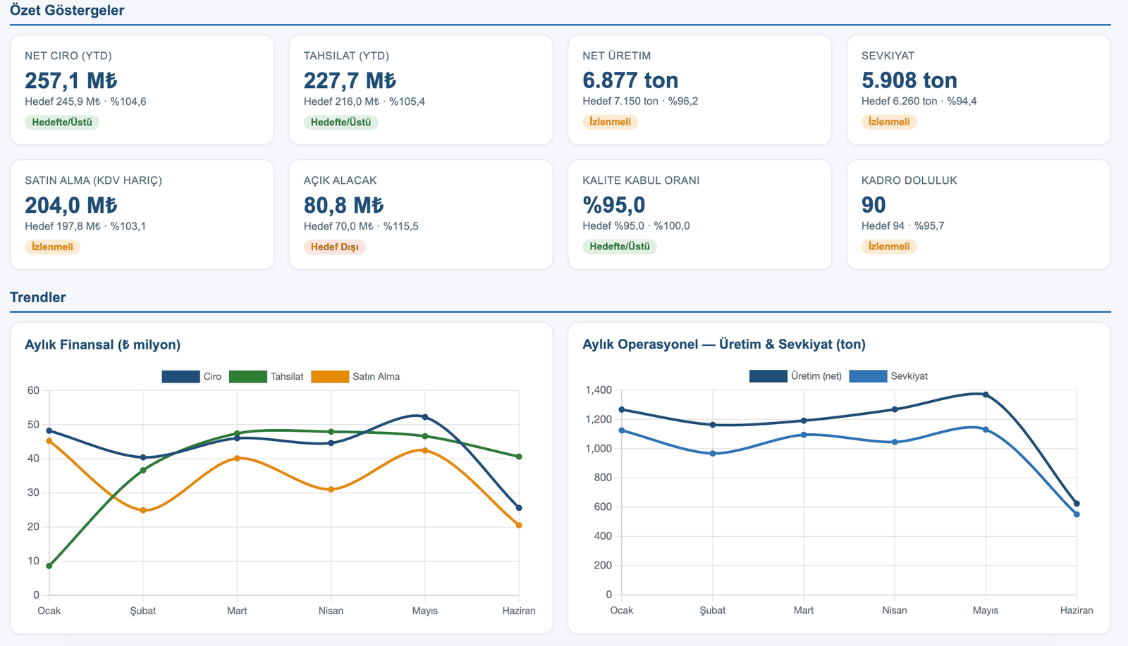Viewport: 1128px width, 646px height.
Task: Click Hedefte/Üstü badge in Net Ciro card
Action: 62,122
